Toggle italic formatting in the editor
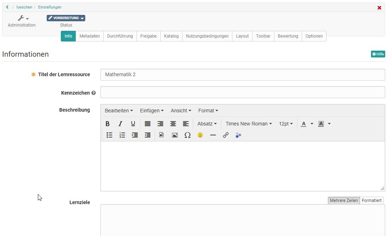388x236 pixels. [x=121, y=124]
